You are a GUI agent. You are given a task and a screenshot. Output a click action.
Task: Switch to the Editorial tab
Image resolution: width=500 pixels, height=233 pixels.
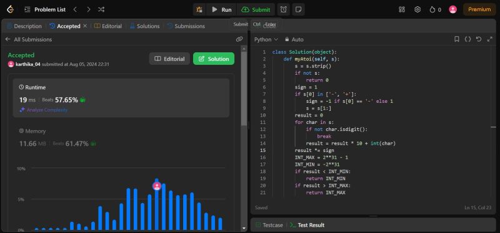(108, 26)
